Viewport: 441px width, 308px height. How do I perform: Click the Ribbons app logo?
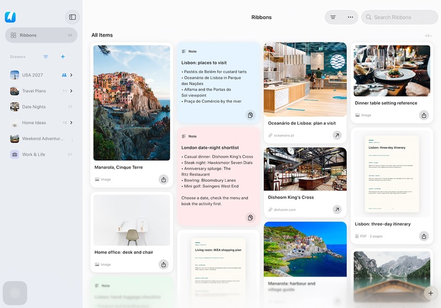click(10, 17)
